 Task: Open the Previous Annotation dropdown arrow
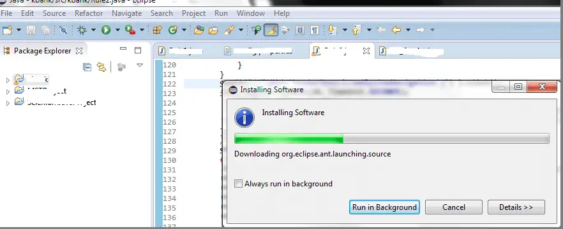coord(369,30)
